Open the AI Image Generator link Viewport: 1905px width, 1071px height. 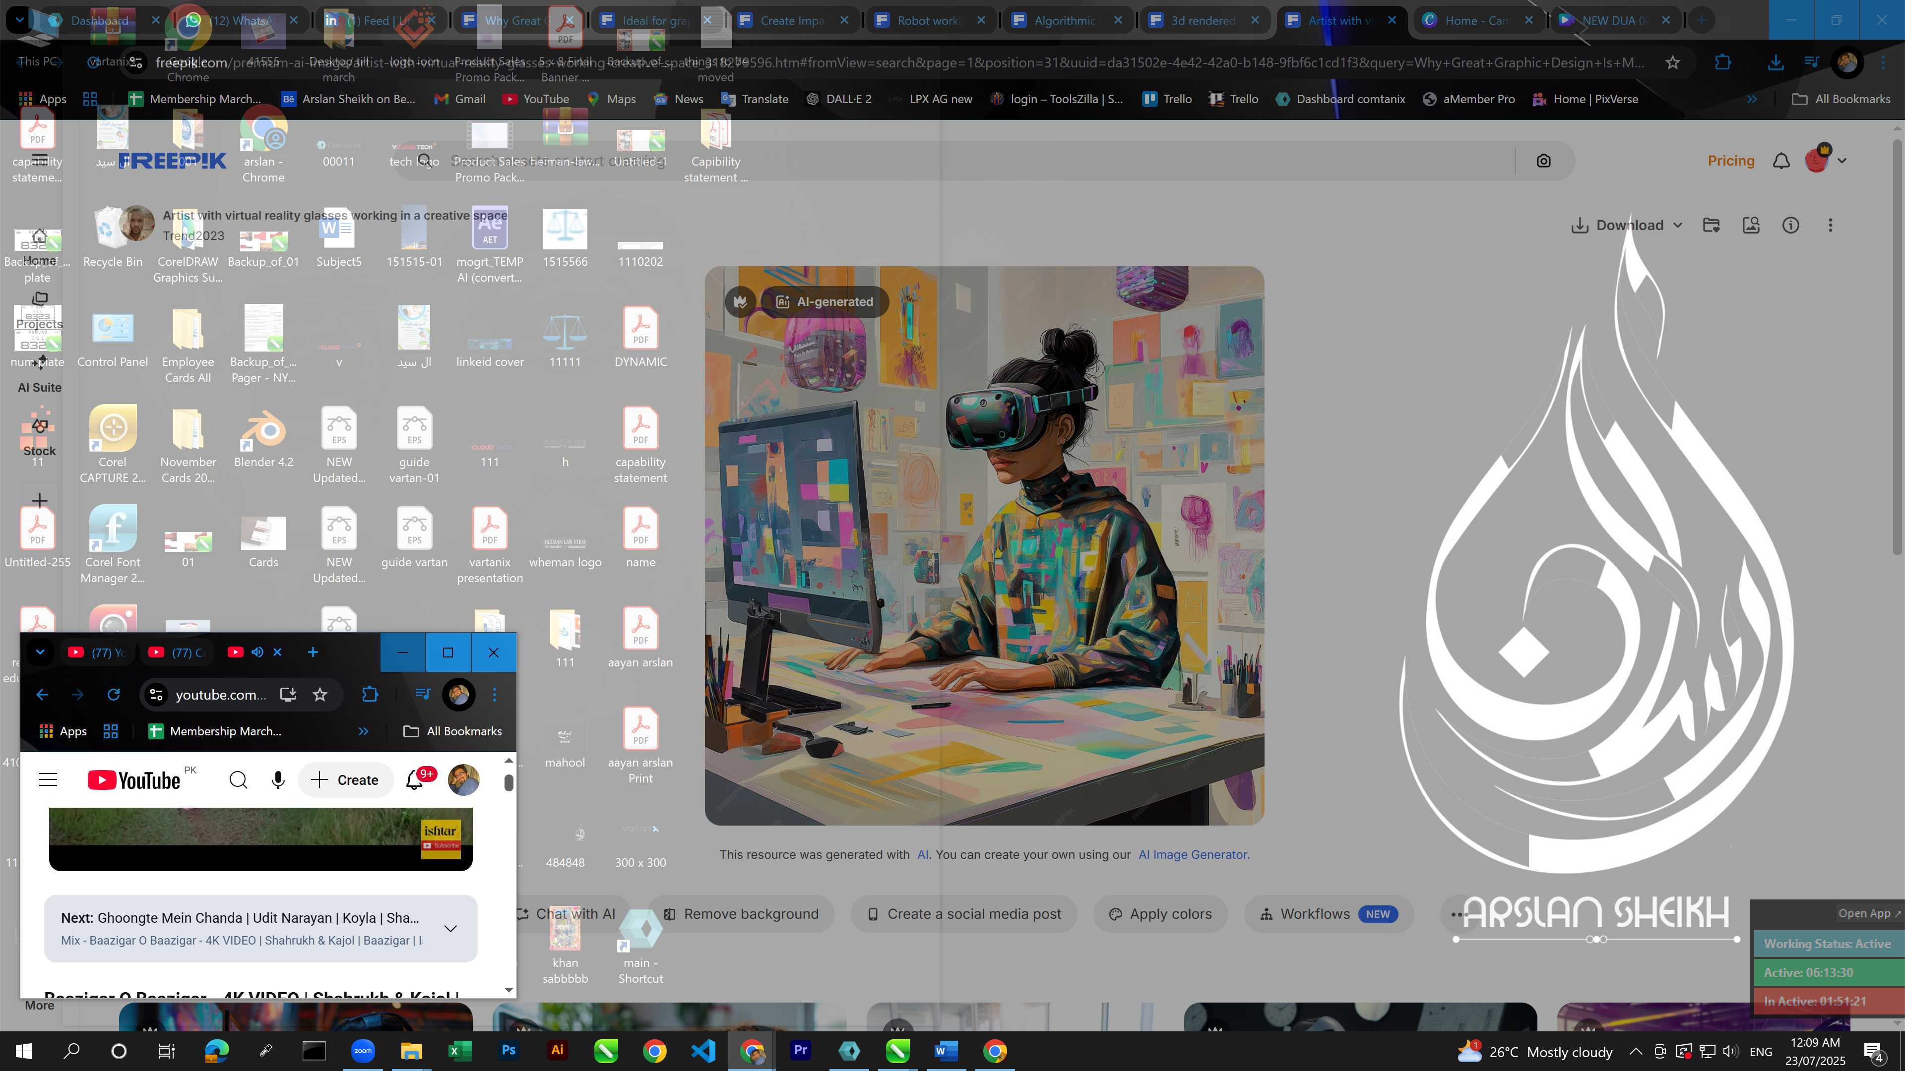pos(1194,854)
